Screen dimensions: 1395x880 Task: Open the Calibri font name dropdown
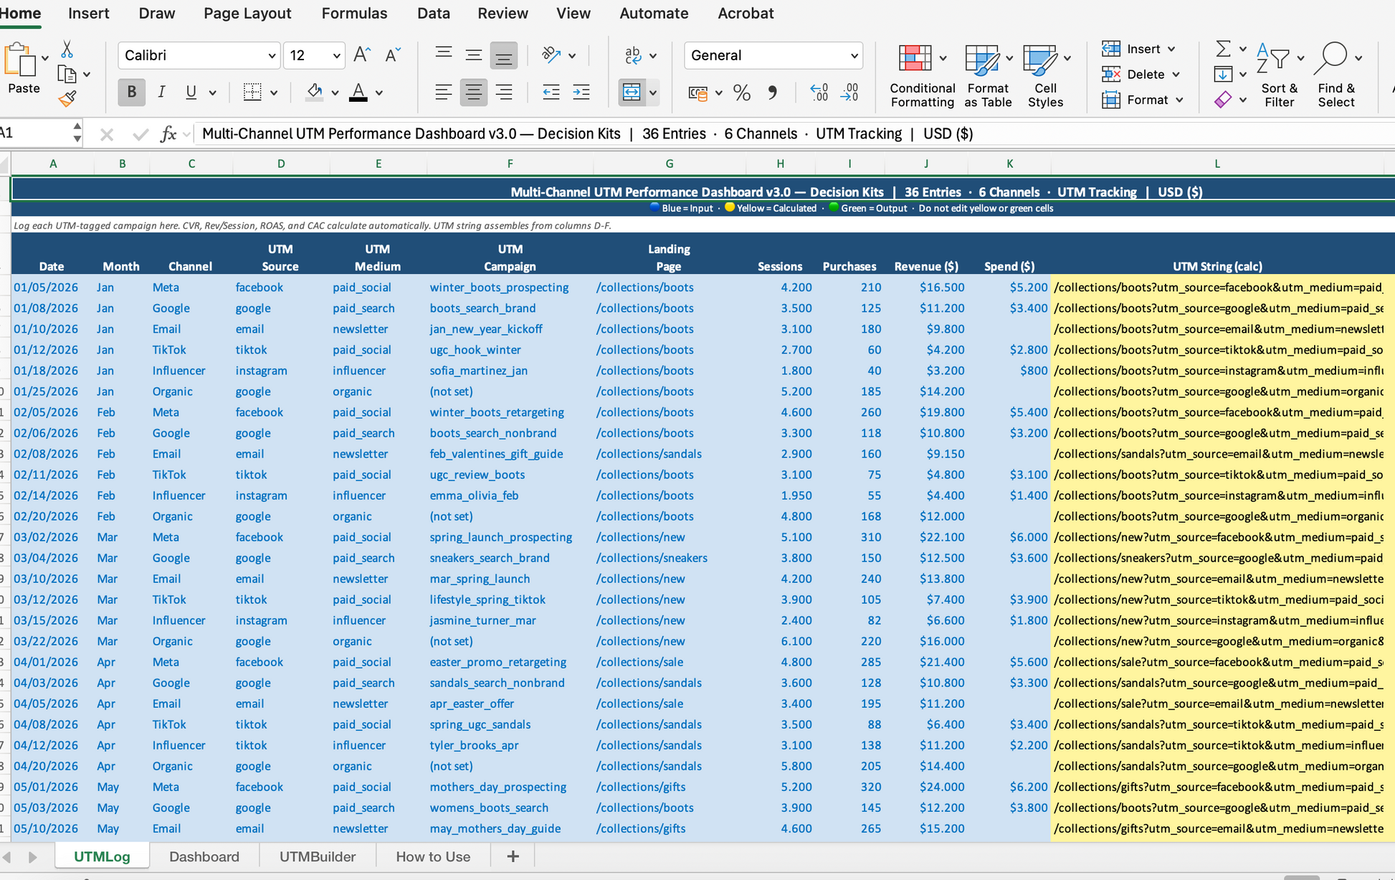272,55
